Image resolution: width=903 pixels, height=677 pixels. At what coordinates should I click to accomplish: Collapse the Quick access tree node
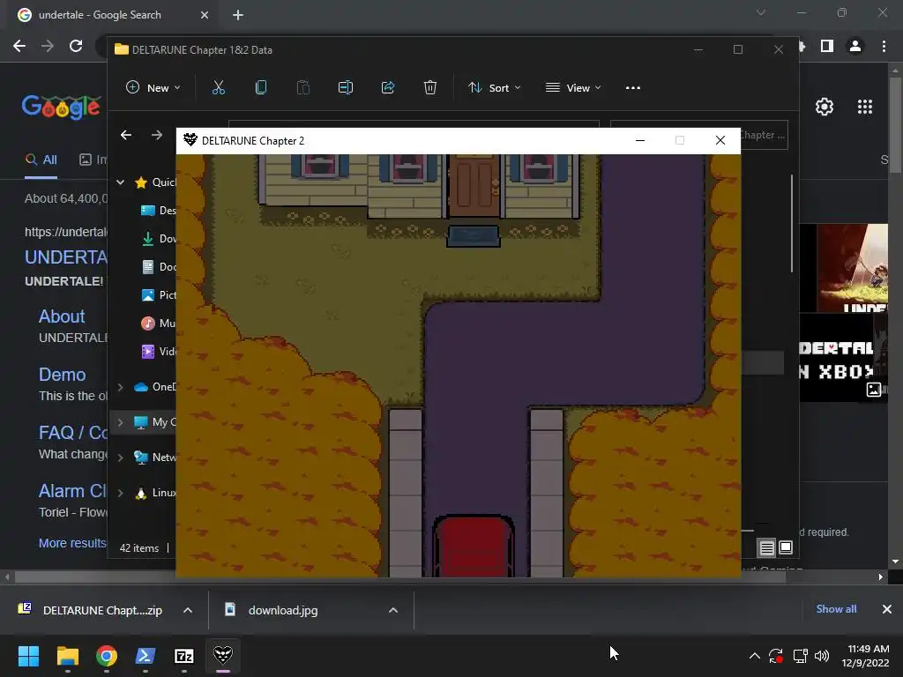[x=120, y=182]
